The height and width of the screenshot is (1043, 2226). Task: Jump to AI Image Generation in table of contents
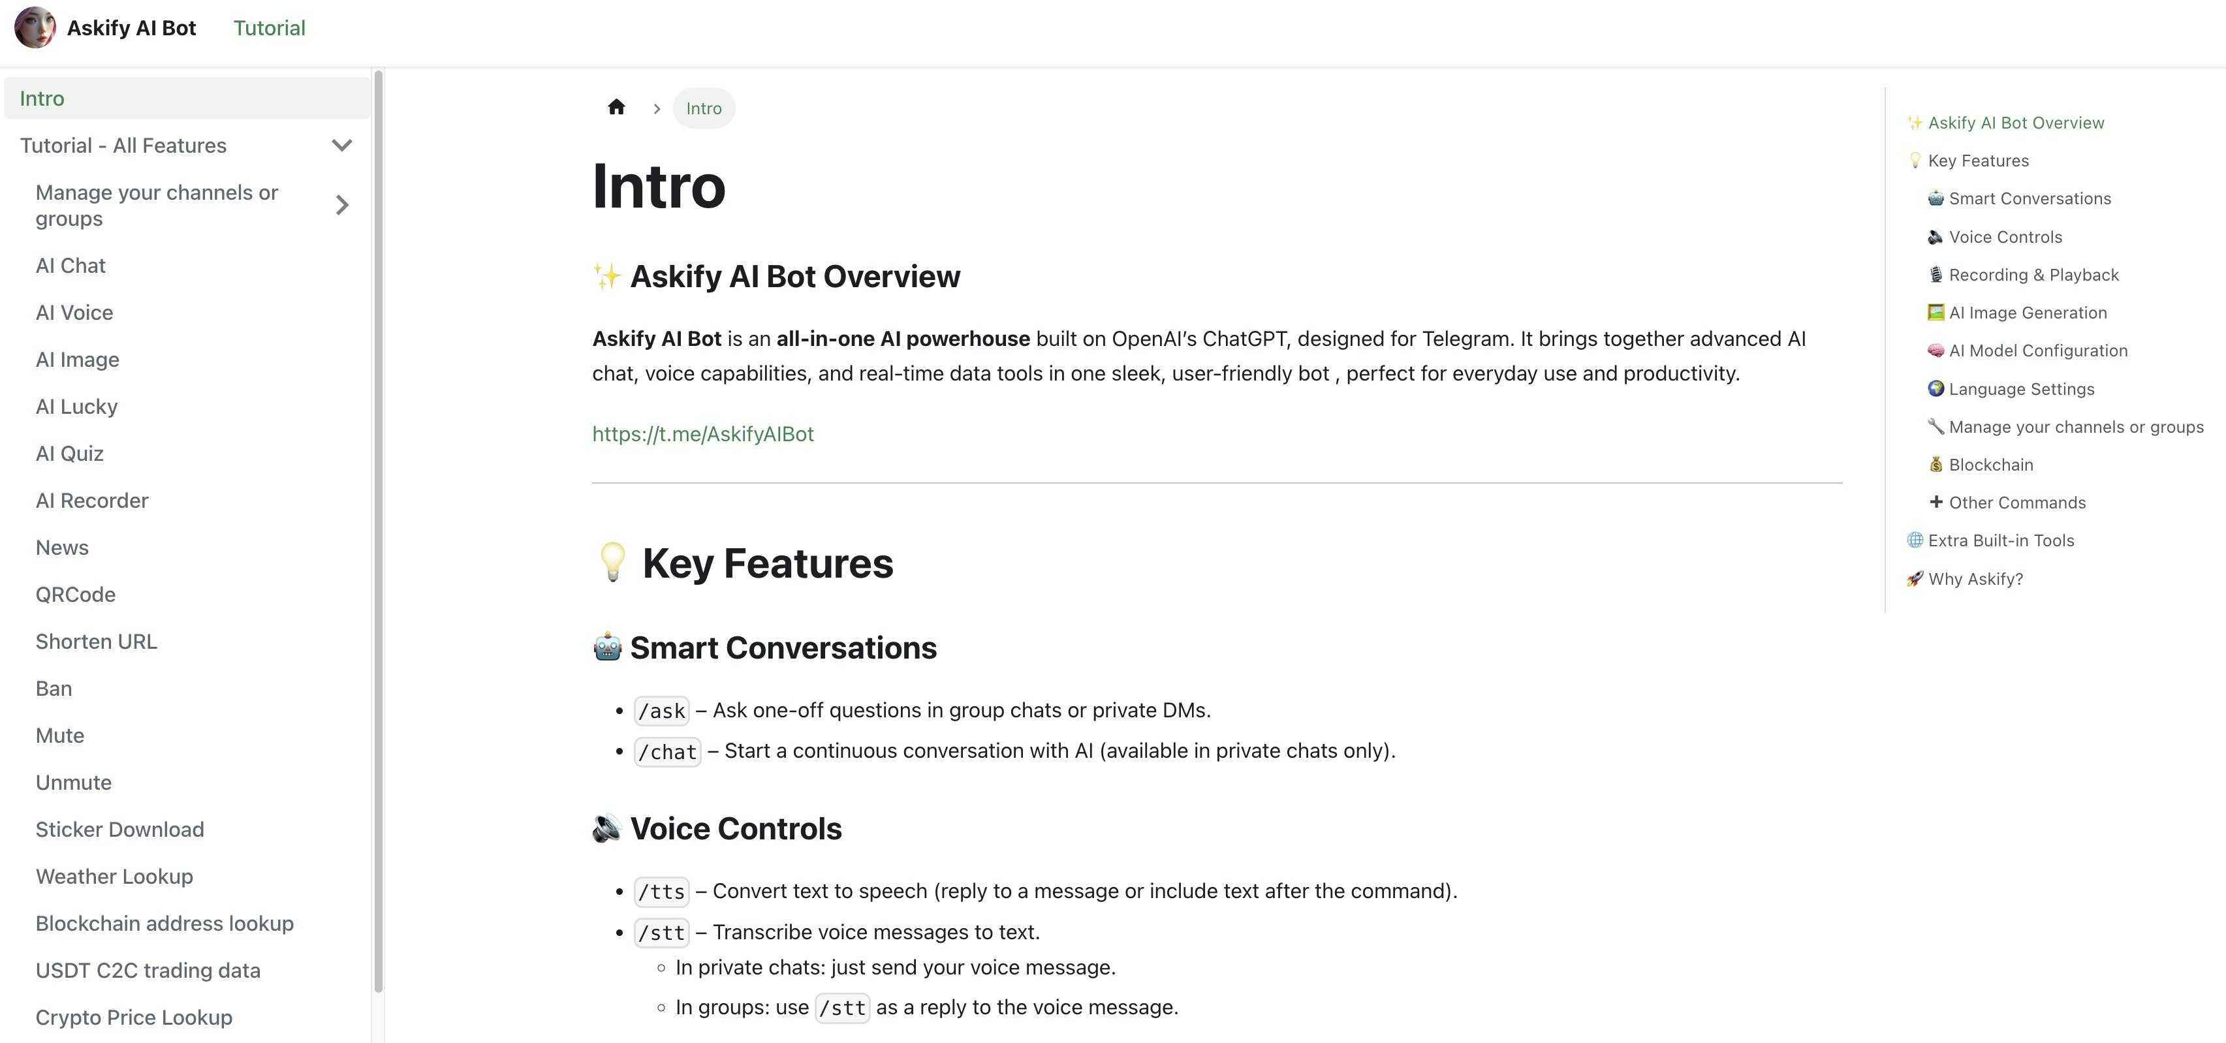point(2028,313)
